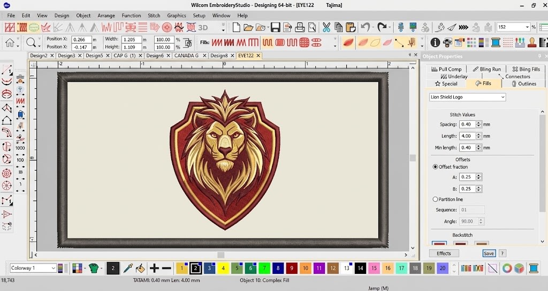The width and height of the screenshot is (548, 291).
Task: Open the File menu
Action: pyautogui.click(x=11, y=16)
